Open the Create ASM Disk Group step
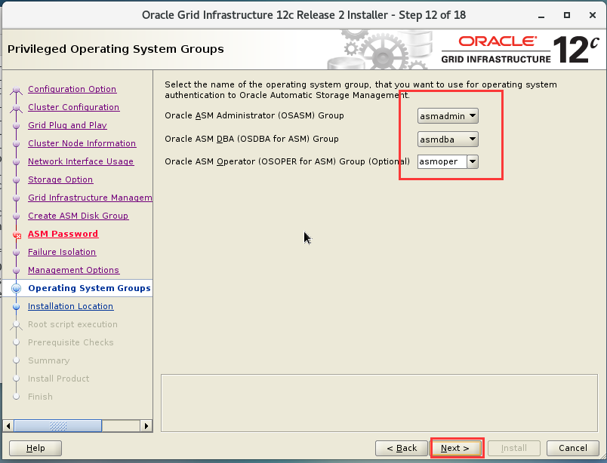Viewport: 607px width, 463px height. (x=79, y=216)
